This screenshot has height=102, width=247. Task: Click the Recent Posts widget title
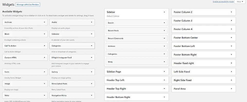(x=113, y=31)
